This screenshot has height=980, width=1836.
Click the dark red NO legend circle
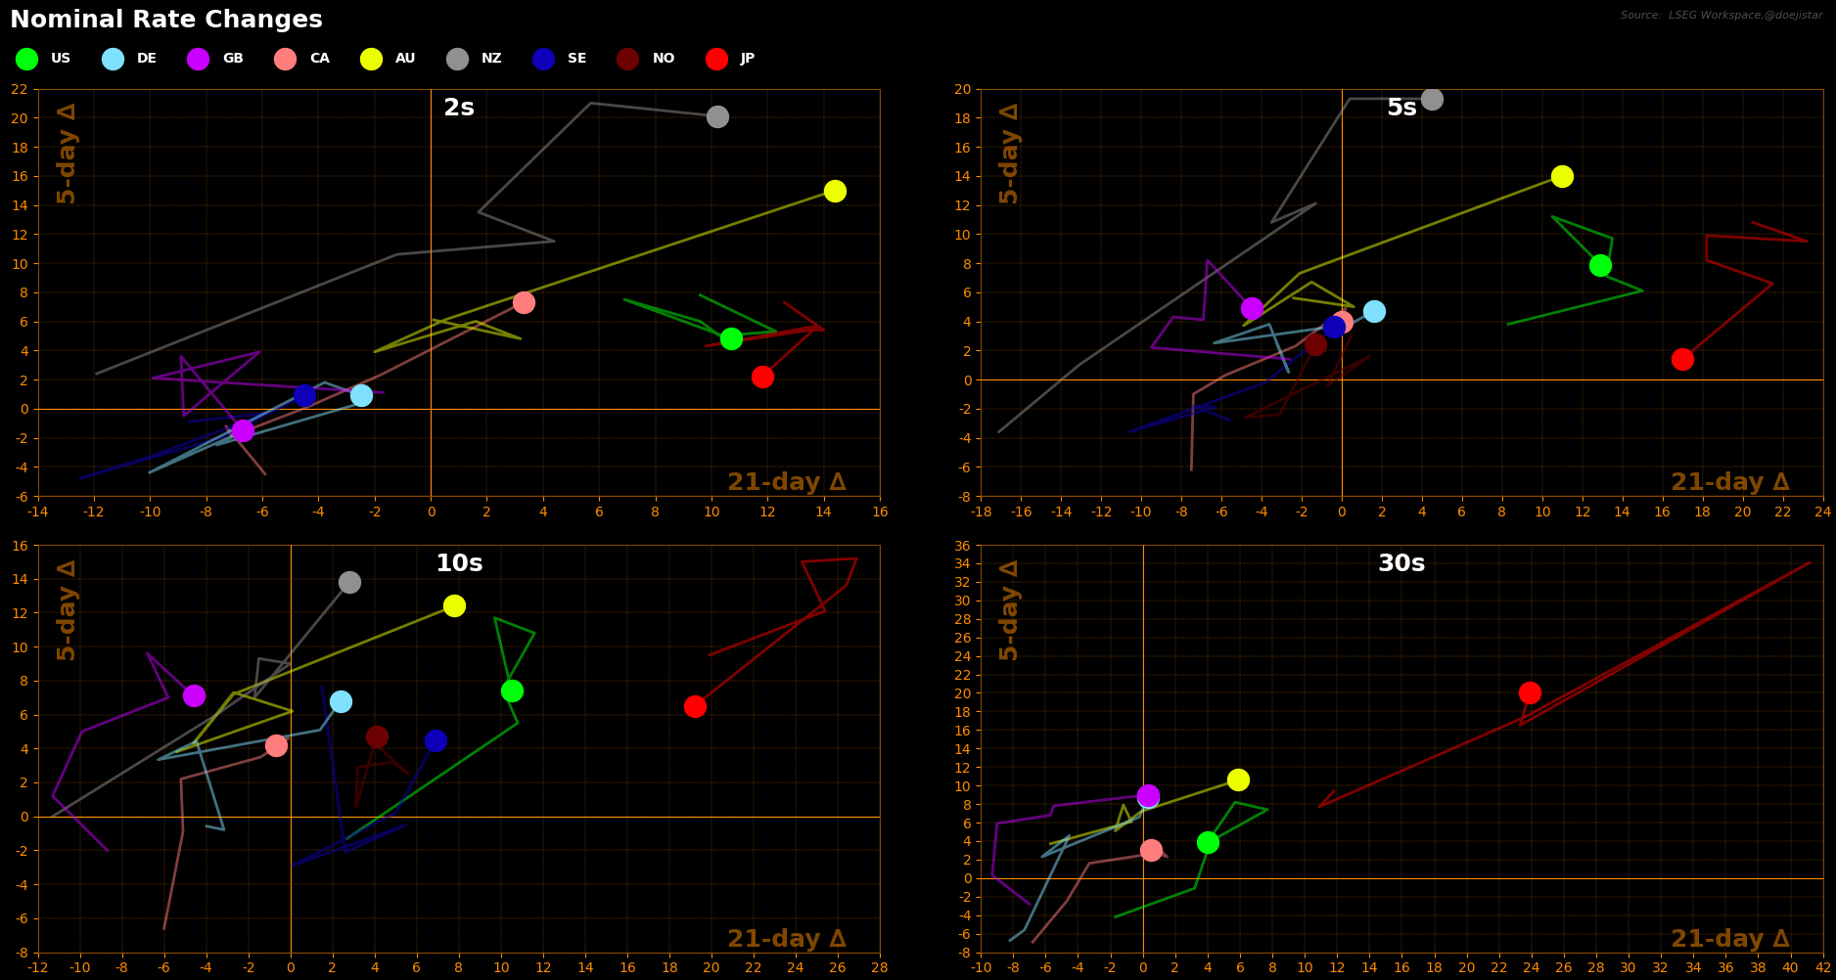pos(628,59)
